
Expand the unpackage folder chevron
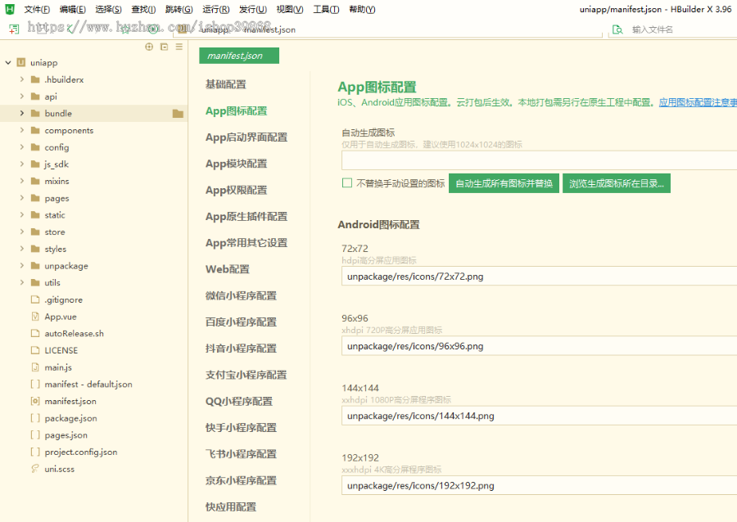pos(21,266)
